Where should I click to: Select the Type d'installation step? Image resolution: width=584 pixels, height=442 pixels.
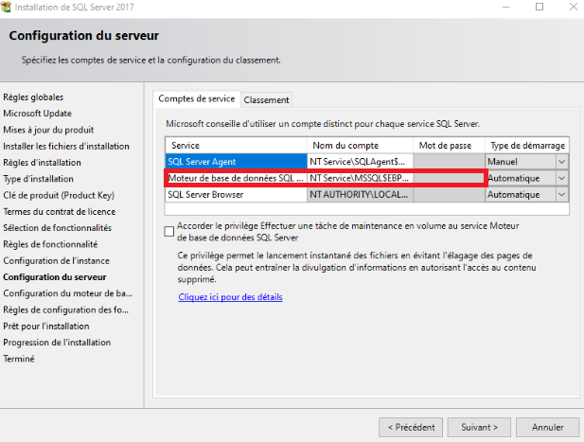[x=39, y=179]
